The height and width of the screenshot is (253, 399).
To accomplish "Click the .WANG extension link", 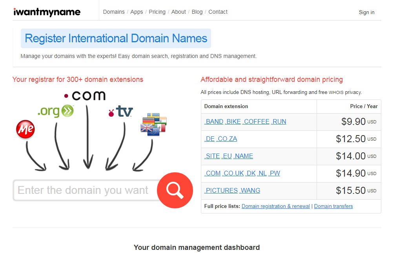I will [250, 190].
